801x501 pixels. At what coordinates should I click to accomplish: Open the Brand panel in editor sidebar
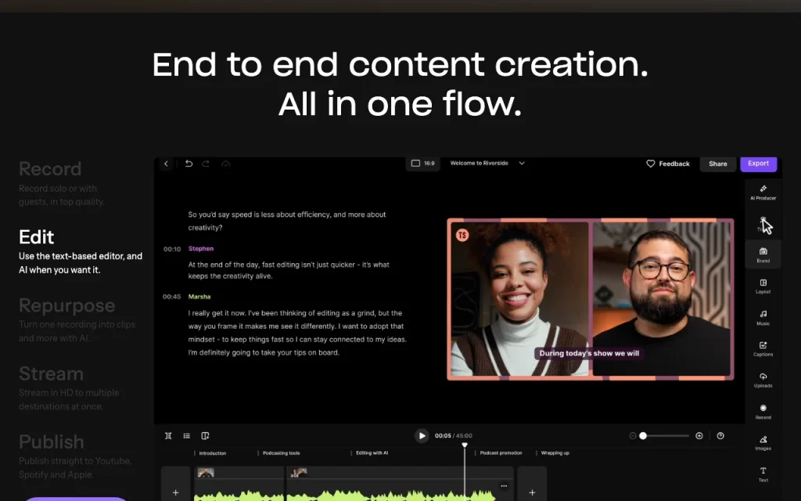click(x=763, y=254)
